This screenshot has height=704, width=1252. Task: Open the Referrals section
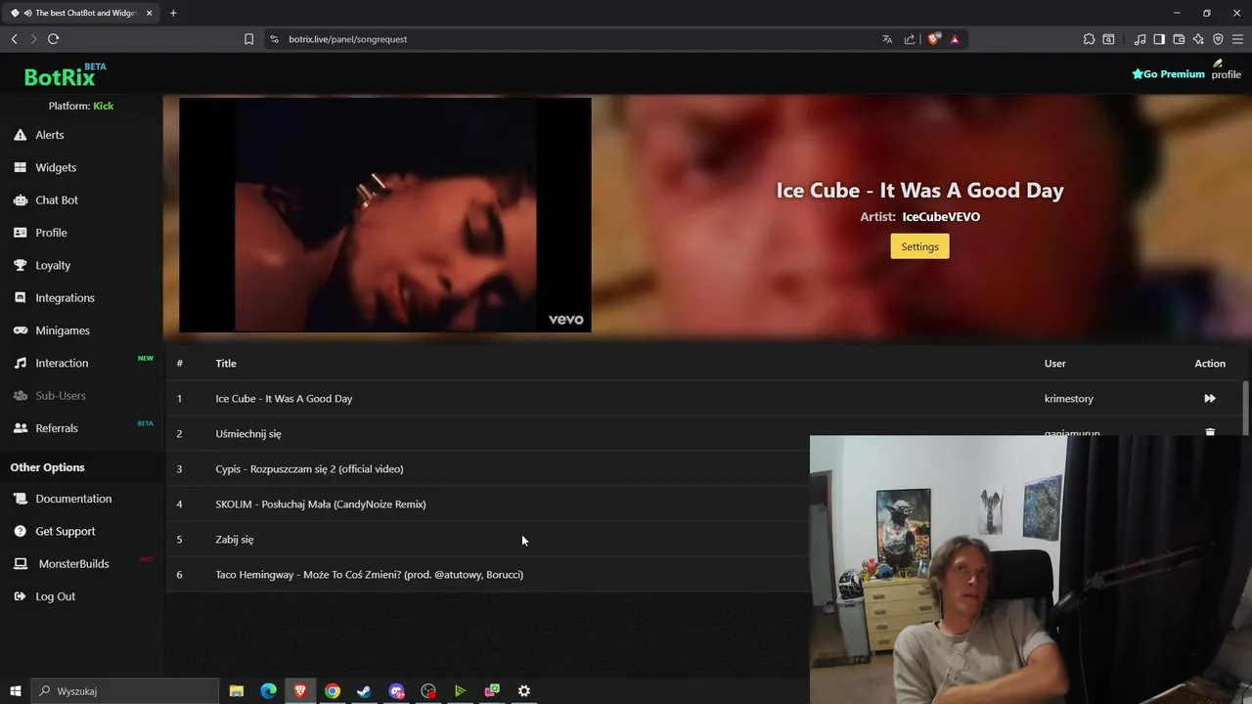pyautogui.click(x=57, y=428)
